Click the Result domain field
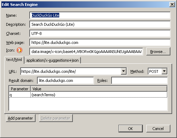 [x=66, y=80]
